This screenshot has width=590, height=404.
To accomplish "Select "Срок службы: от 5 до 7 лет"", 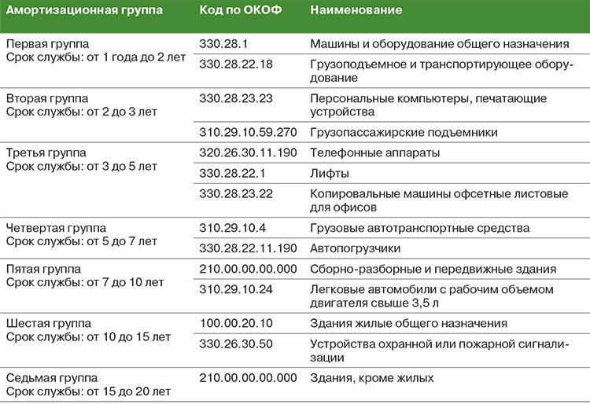I will click(x=82, y=241).
